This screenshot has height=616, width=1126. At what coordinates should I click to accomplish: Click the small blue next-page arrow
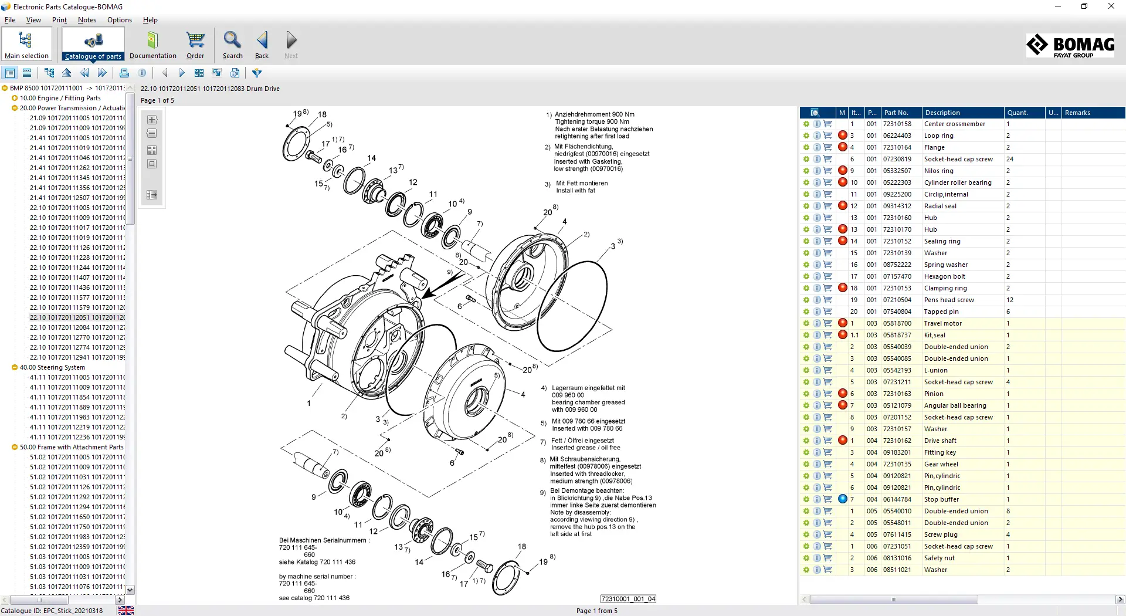[182, 73]
